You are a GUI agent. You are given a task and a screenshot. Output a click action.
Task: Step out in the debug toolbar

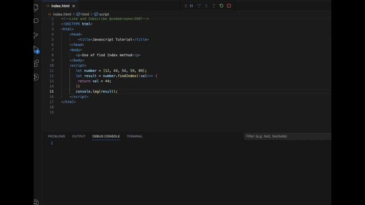214,6
